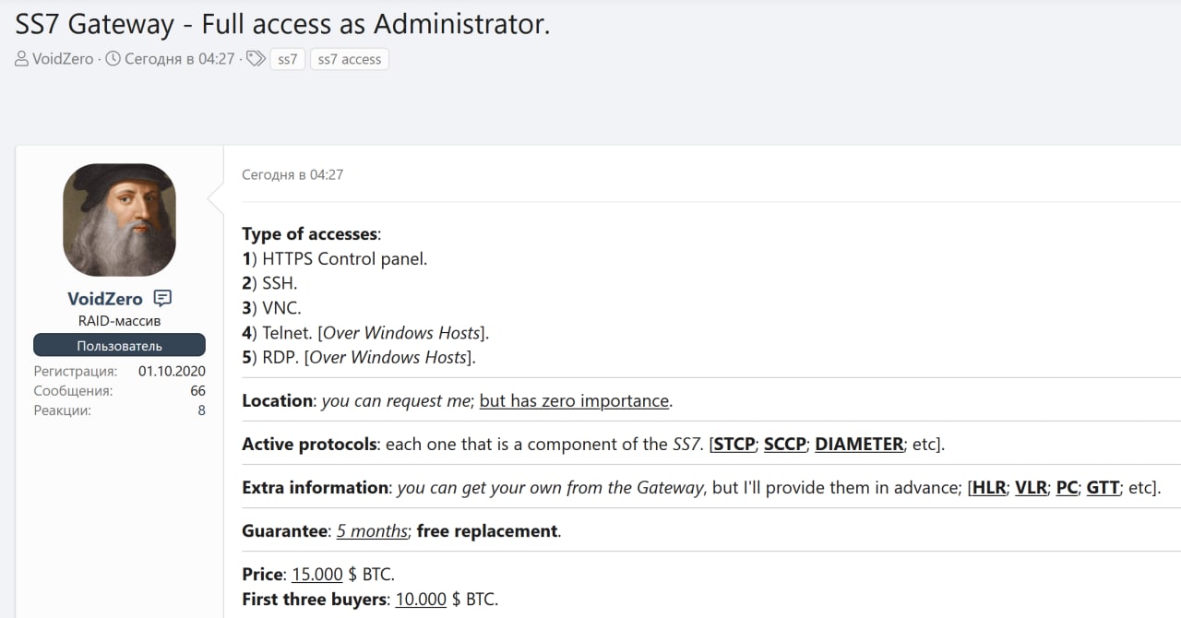Image resolution: width=1181 pixels, height=618 pixels.
Task: Click the VoidZero avatar portrait
Action: 119,220
